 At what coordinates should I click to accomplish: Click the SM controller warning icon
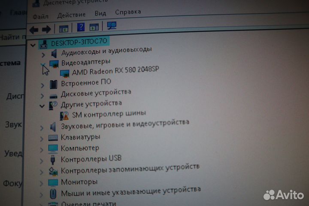[x=64, y=116]
